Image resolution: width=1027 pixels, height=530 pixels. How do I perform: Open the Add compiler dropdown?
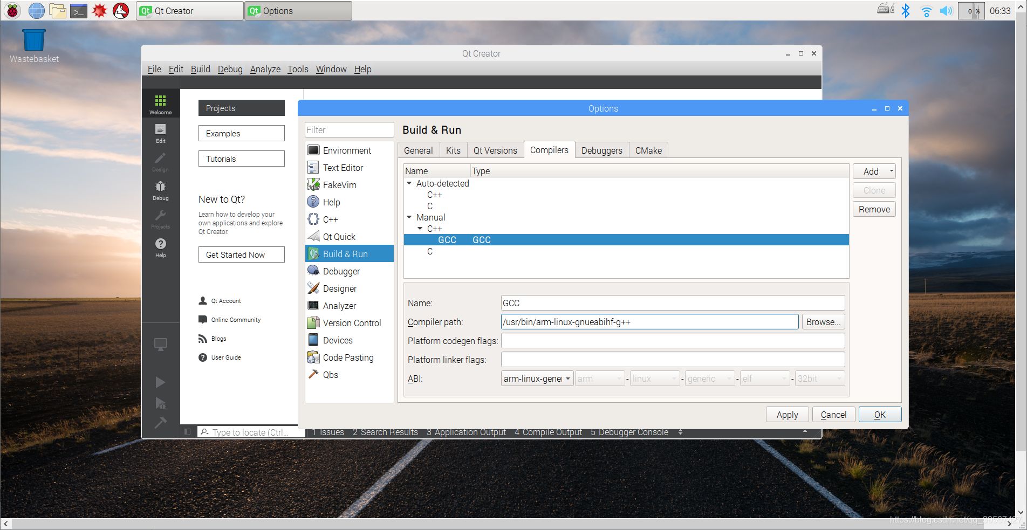pyautogui.click(x=874, y=171)
